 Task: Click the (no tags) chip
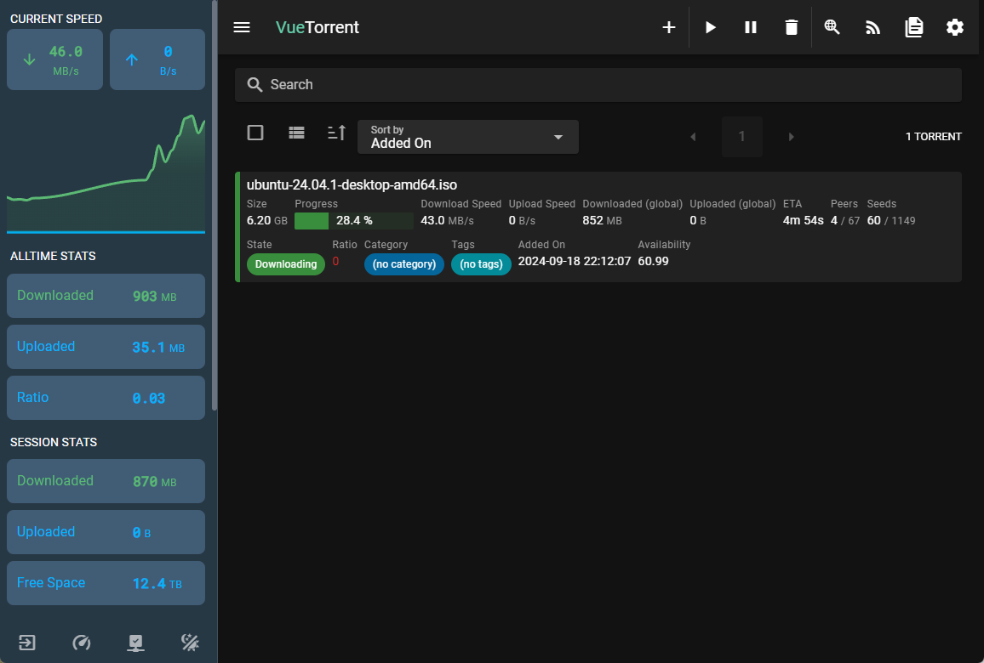tap(481, 263)
